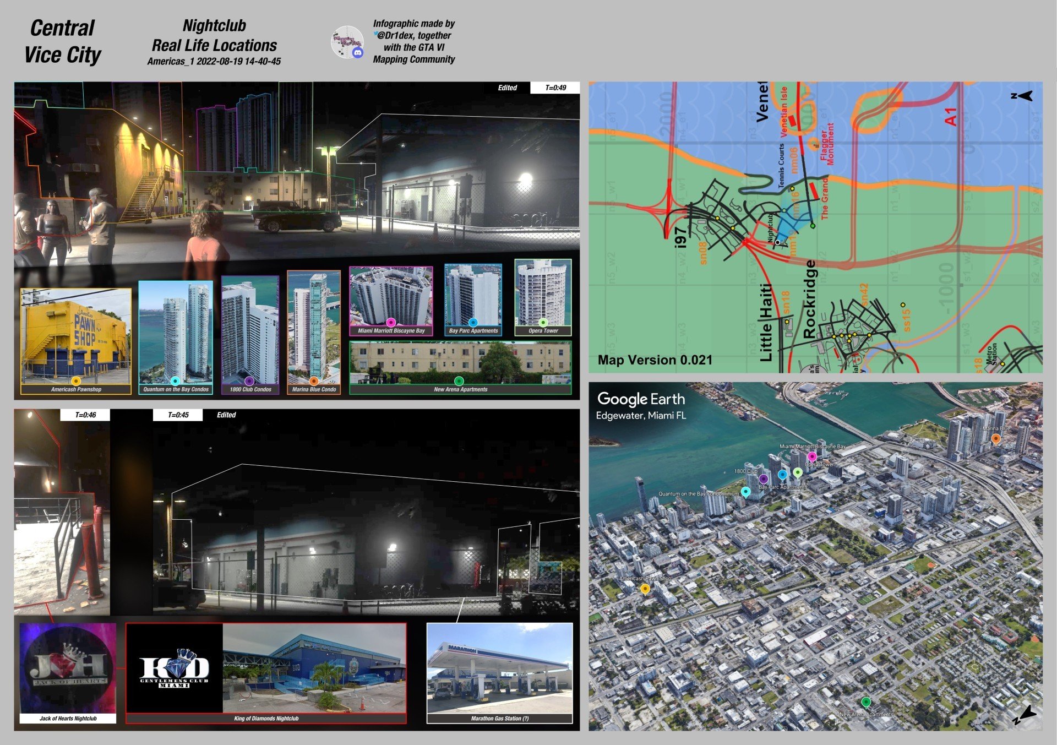Click green marker dot on New Arena Apartments photo
Screen dimensions: 1057x745
coord(459,380)
